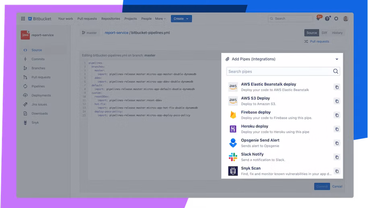Open the master branch selector
Screen dimensions: 370x208
click(x=89, y=33)
